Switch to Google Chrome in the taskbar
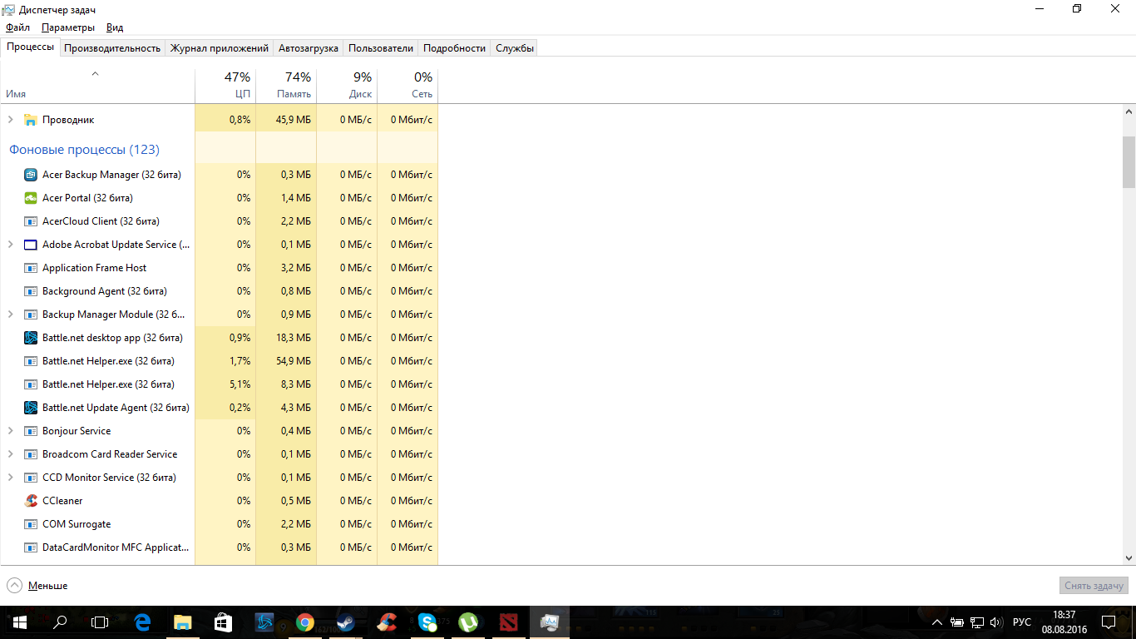1136x639 pixels. point(305,622)
